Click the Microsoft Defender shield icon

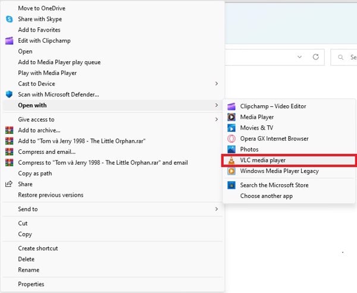9,94
